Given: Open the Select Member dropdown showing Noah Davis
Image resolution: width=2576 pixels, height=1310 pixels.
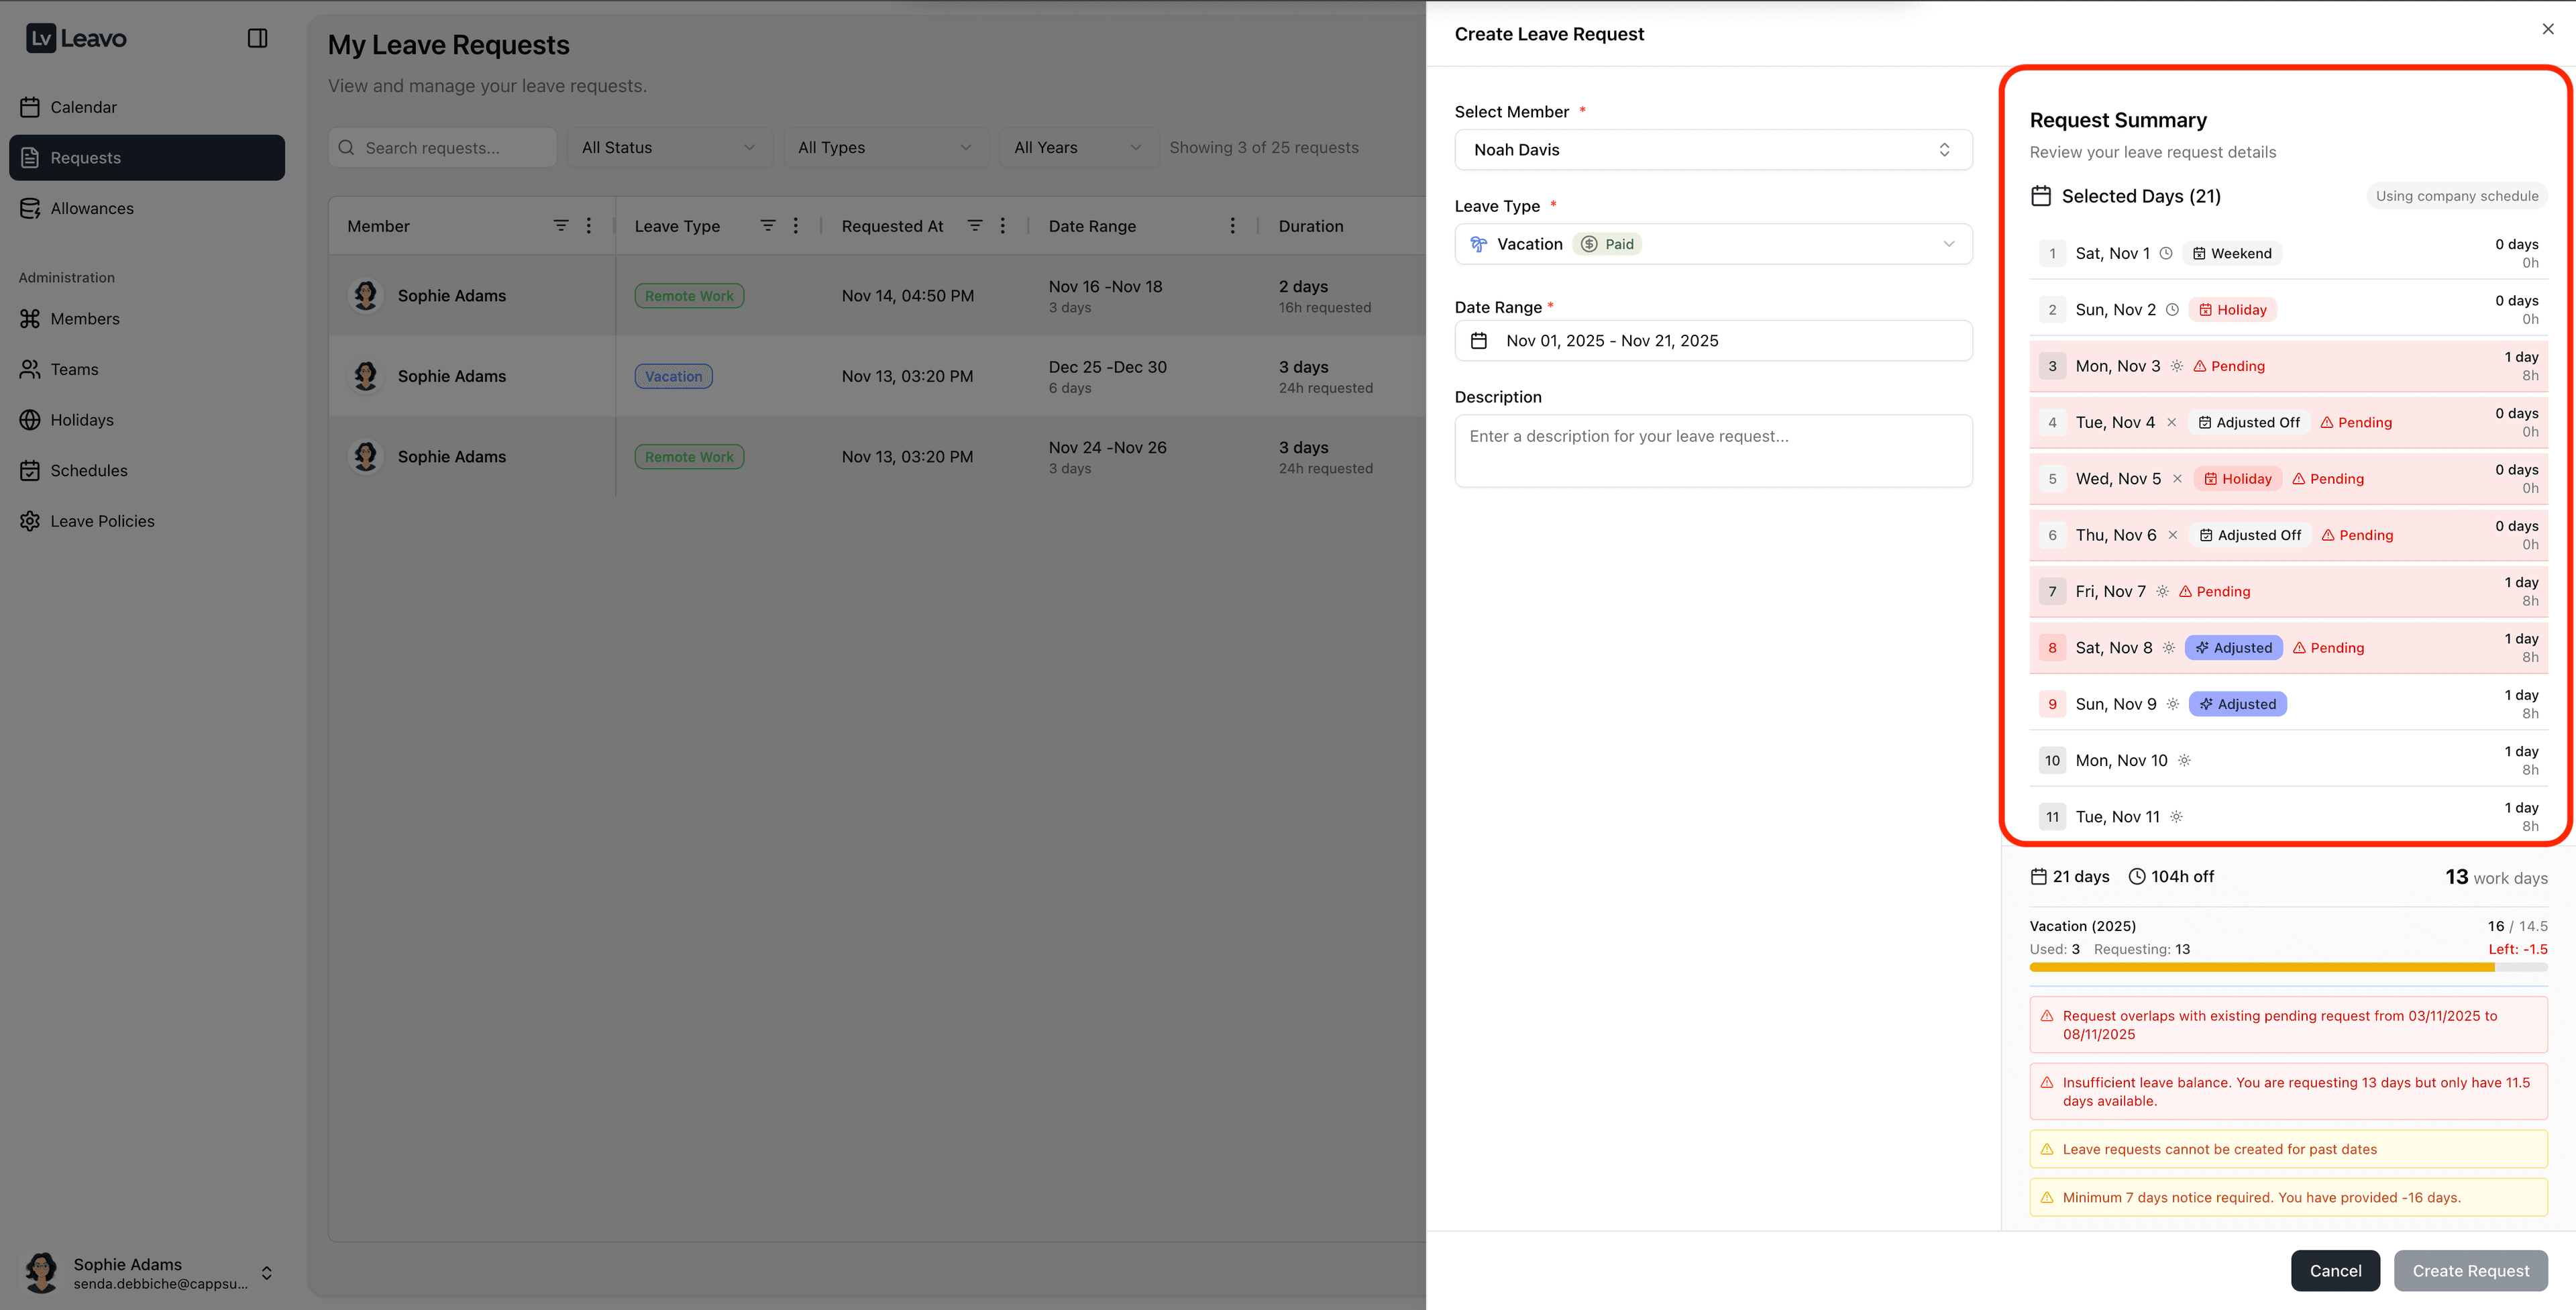Looking at the screenshot, I should 1712,150.
